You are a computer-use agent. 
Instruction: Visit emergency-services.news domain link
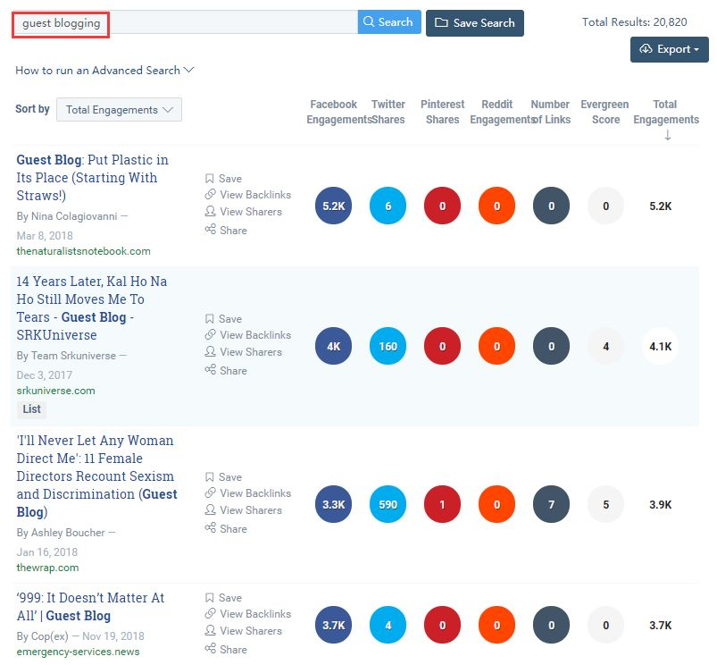(79, 652)
